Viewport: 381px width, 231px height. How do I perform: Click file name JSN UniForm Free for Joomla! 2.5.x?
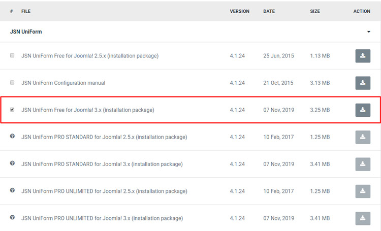[90, 56]
